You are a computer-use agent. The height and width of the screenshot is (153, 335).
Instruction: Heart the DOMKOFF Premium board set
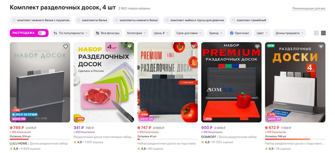pos(257,47)
